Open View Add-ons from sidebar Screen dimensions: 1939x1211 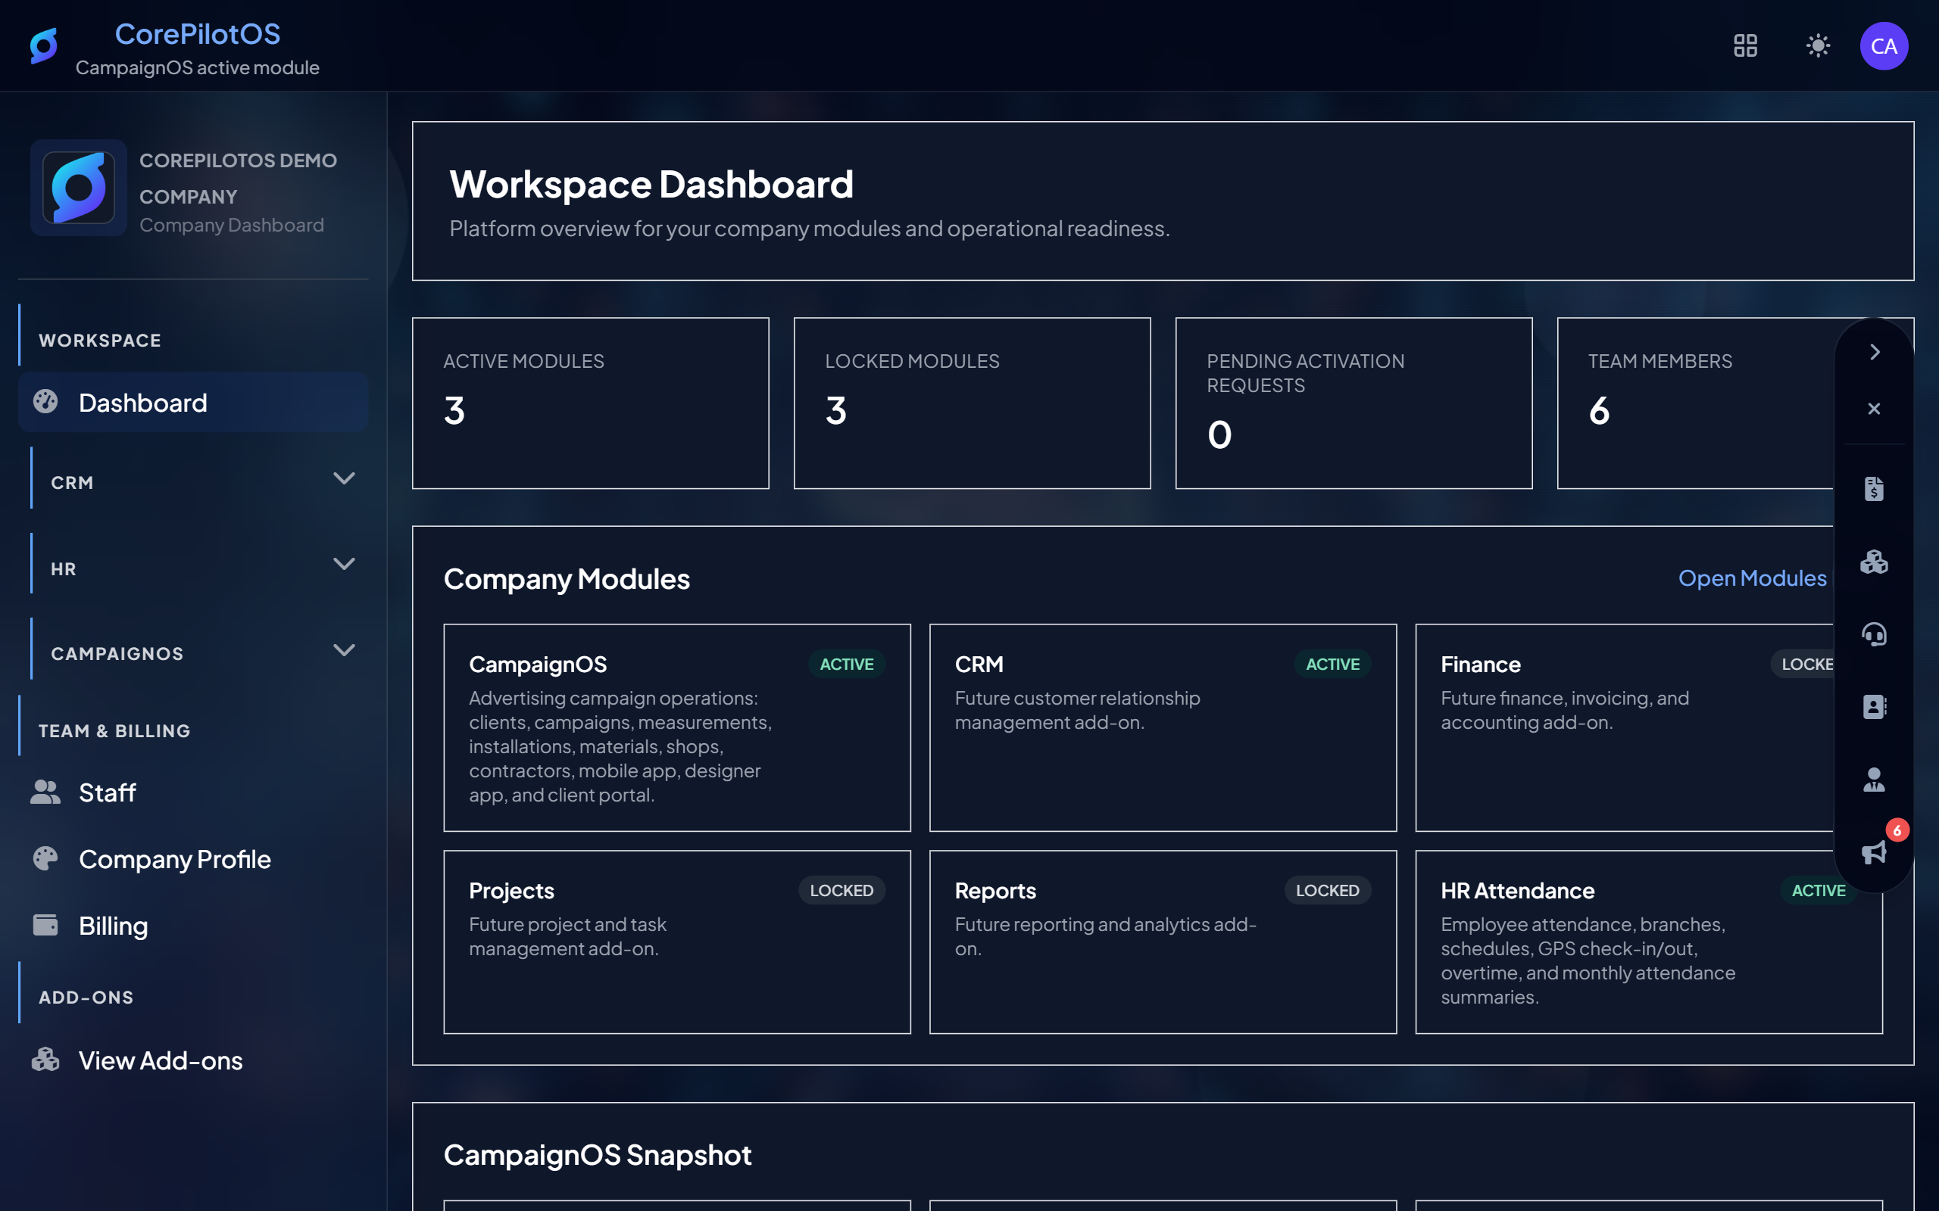point(193,1060)
